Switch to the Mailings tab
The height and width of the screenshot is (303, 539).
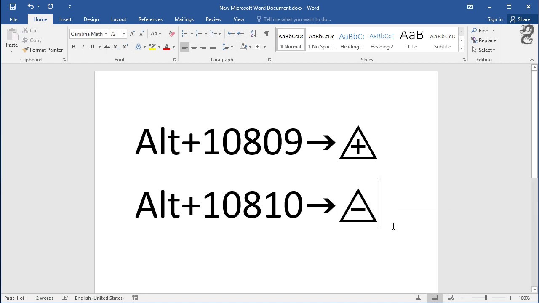184,19
